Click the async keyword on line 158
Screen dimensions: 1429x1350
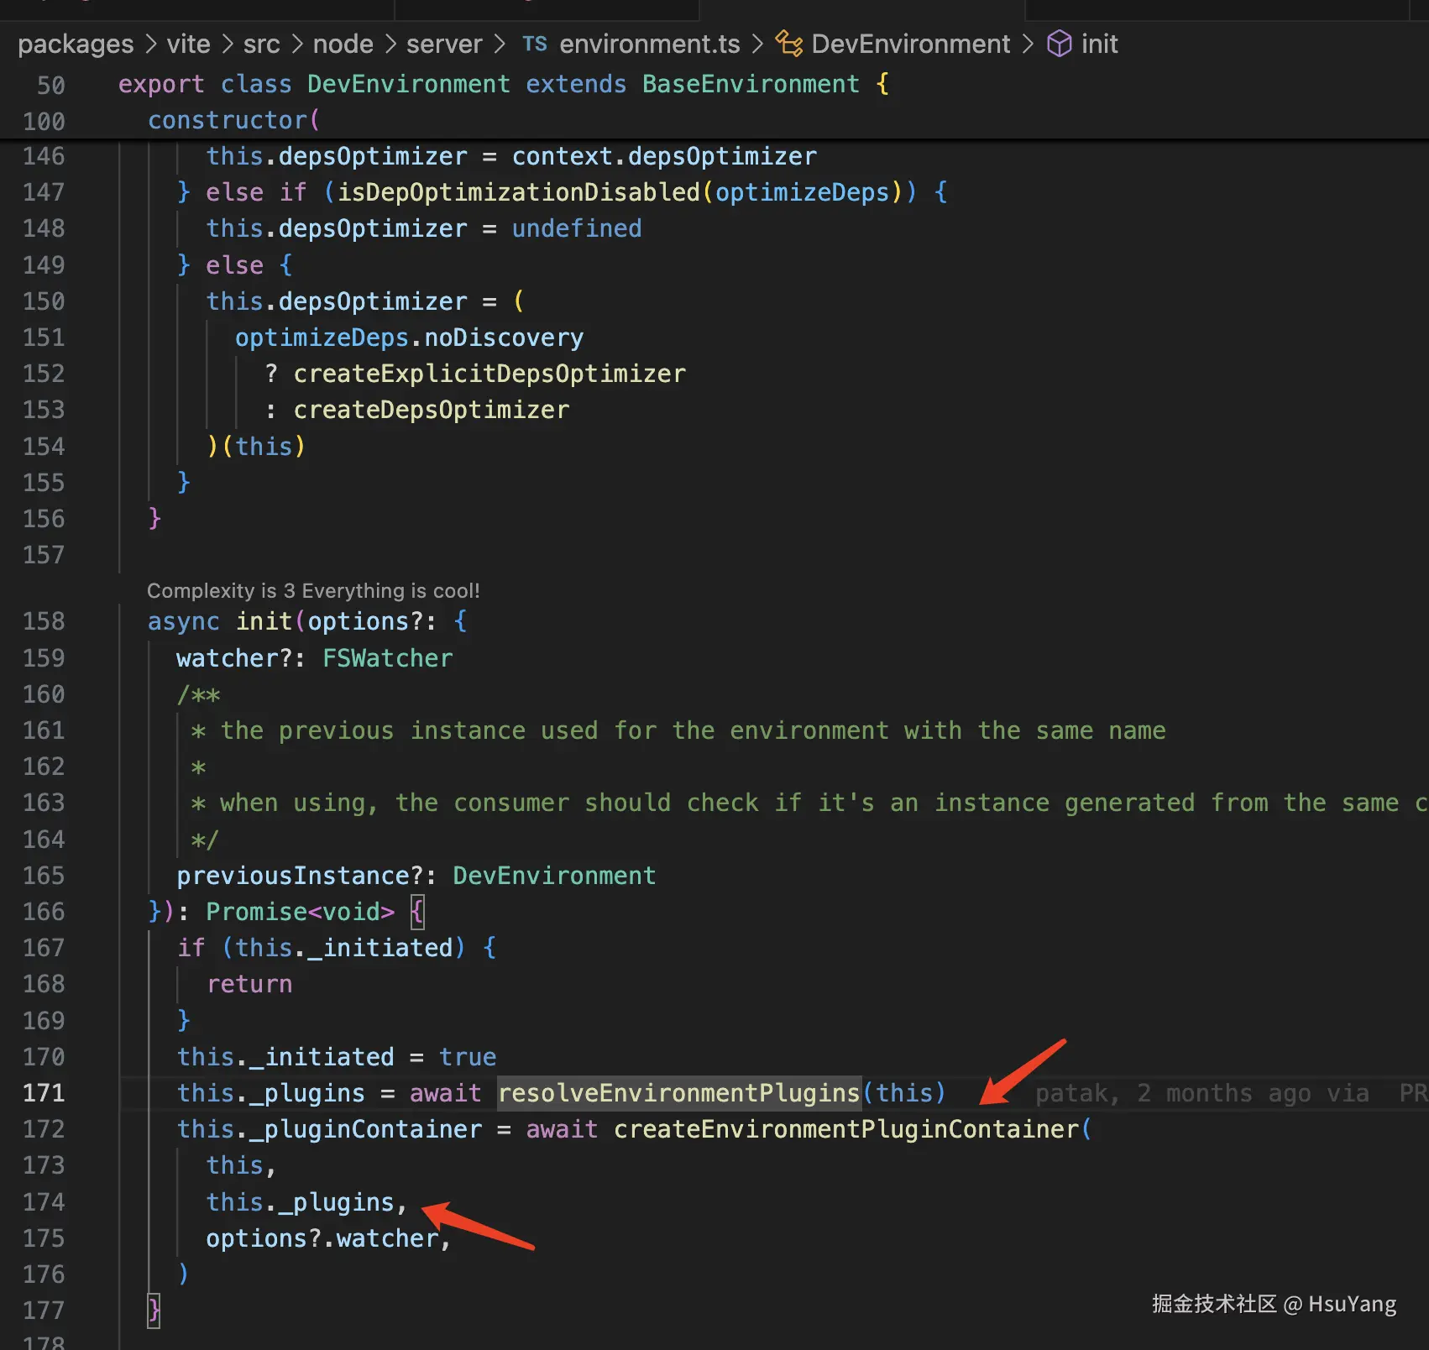184,621
